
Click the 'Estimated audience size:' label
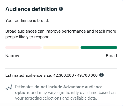(29, 75)
